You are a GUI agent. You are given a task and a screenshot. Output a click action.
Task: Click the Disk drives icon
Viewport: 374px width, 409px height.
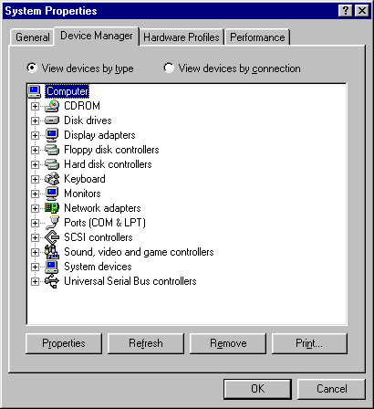tap(52, 121)
